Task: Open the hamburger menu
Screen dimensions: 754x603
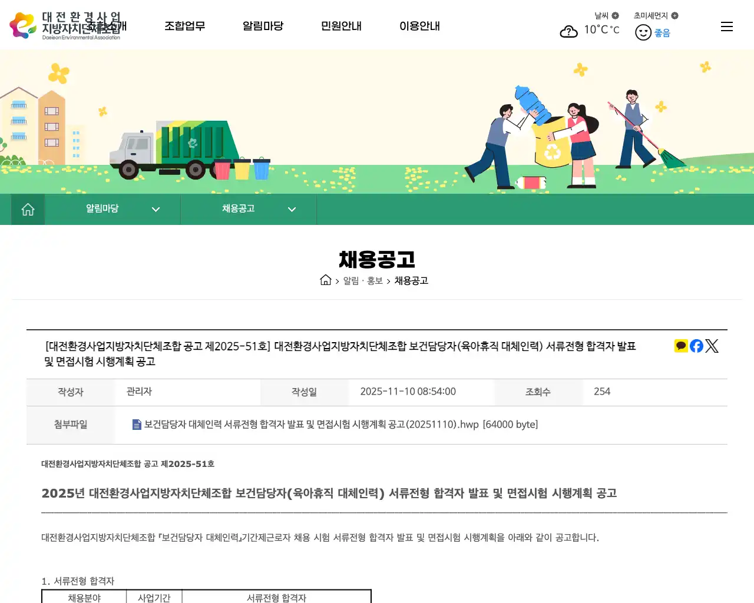Action: (x=726, y=26)
